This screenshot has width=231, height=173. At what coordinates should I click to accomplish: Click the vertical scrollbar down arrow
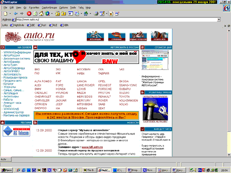coord(229,155)
